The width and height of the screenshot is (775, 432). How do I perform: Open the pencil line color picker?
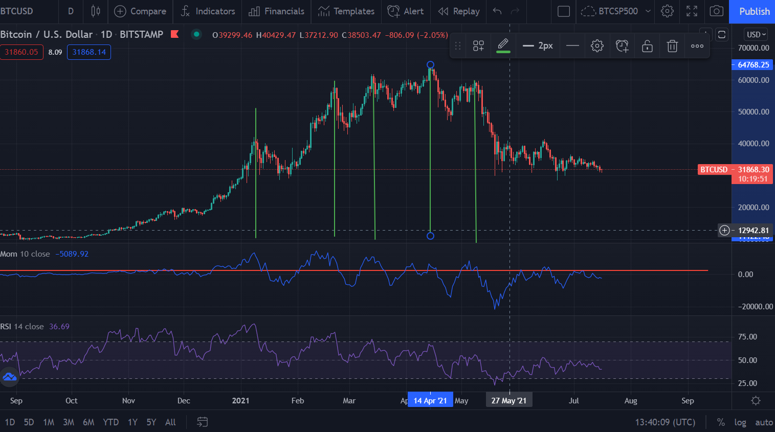point(503,46)
